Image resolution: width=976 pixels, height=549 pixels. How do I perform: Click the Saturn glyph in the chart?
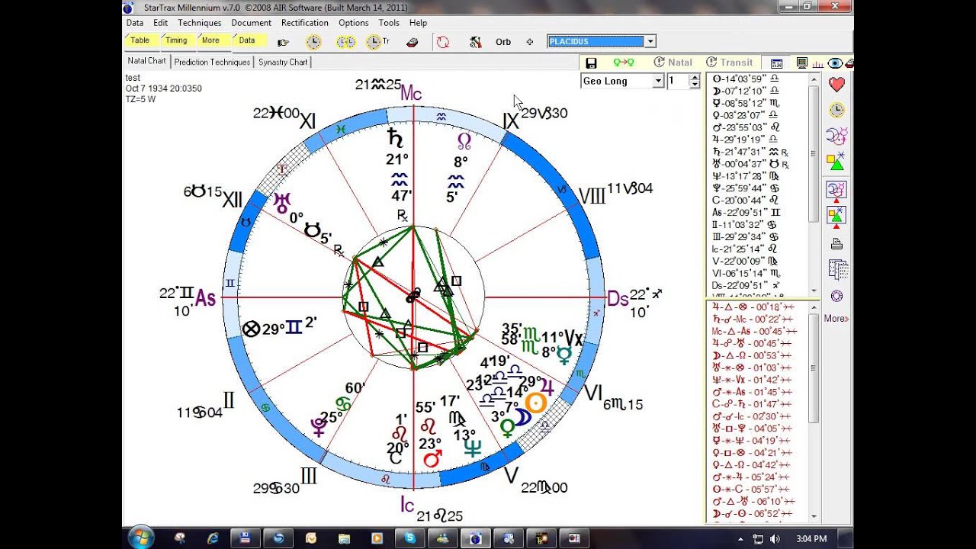pos(395,137)
